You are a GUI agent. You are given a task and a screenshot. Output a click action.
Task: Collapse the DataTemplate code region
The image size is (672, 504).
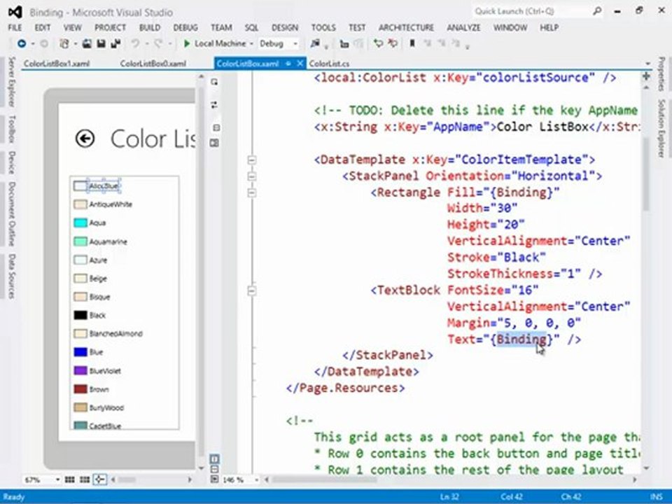[x=252, y=160]
